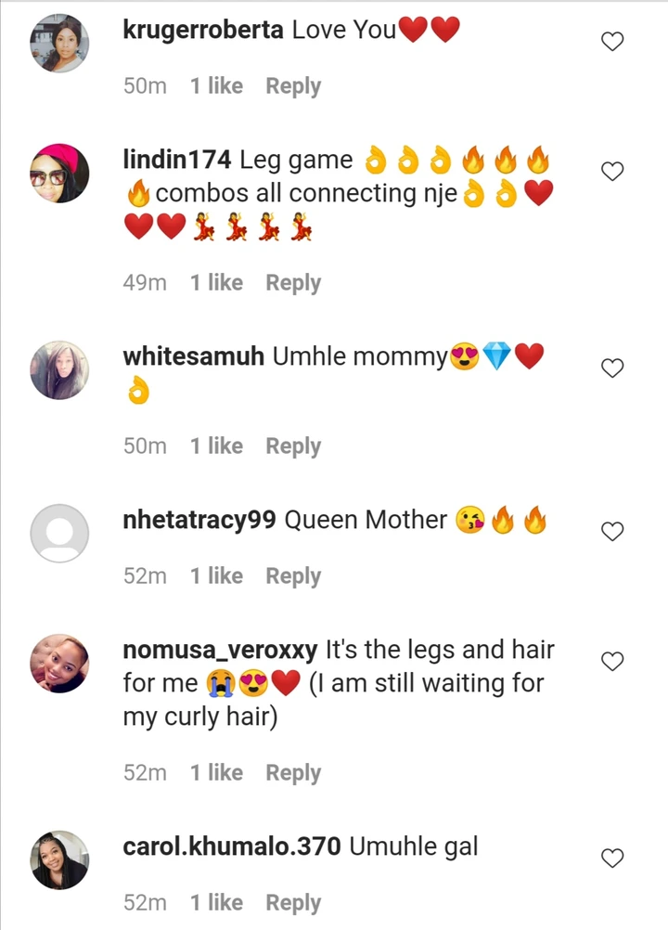
Task: Open the nomusa_veroxxy username link
Action: click(220, 651)
